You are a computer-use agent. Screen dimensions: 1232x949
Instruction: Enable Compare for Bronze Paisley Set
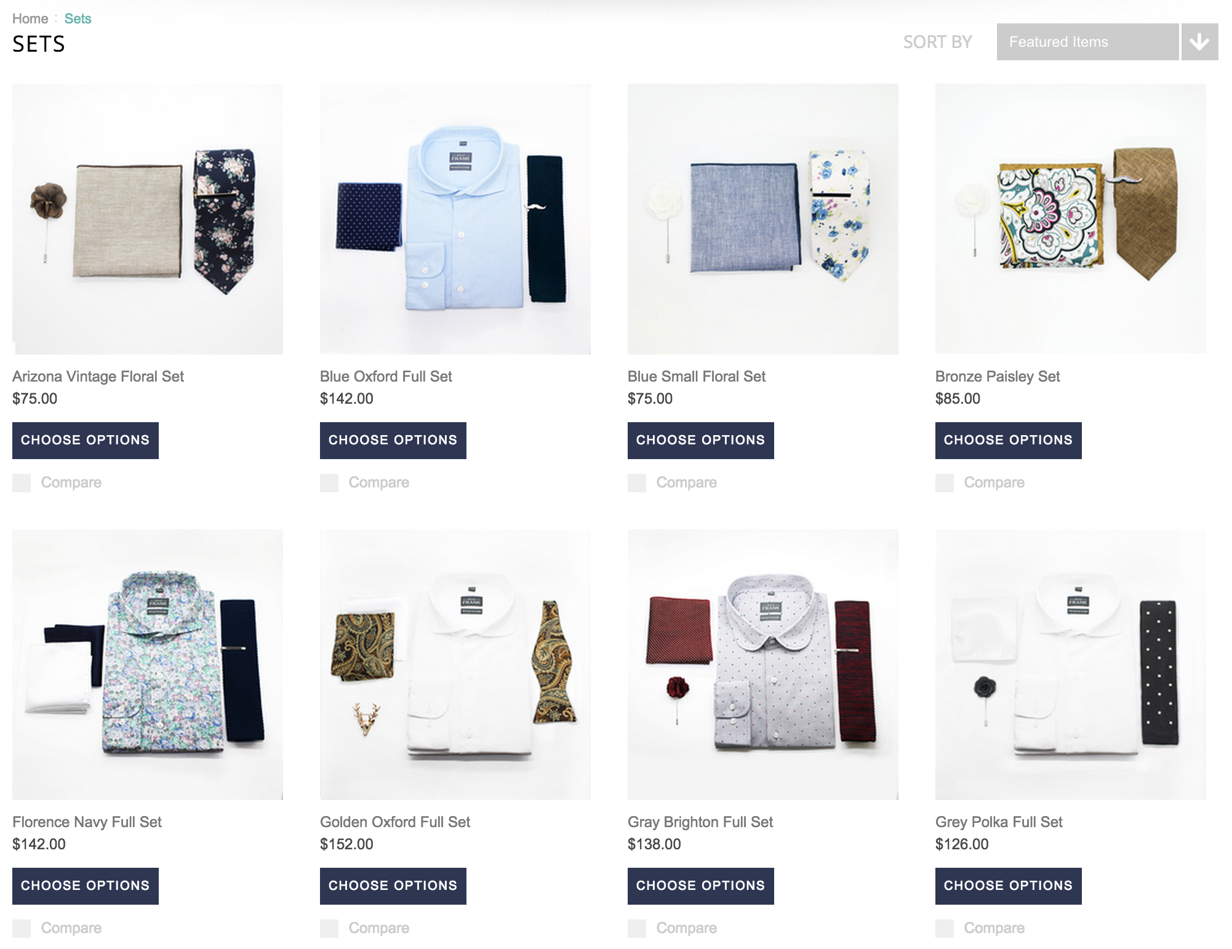945,483
